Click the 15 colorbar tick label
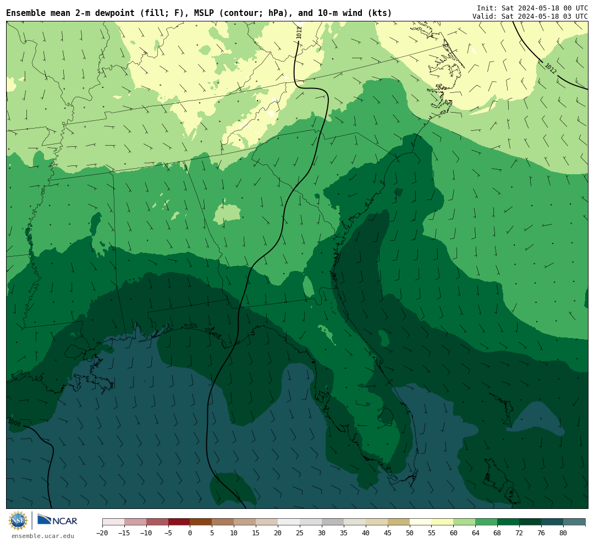Screen dimensions: 594x543 [256, 533]
